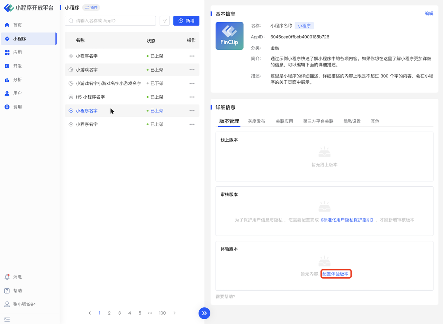Toggle the 插件 switch beside 小程序 title

[91, 8]
